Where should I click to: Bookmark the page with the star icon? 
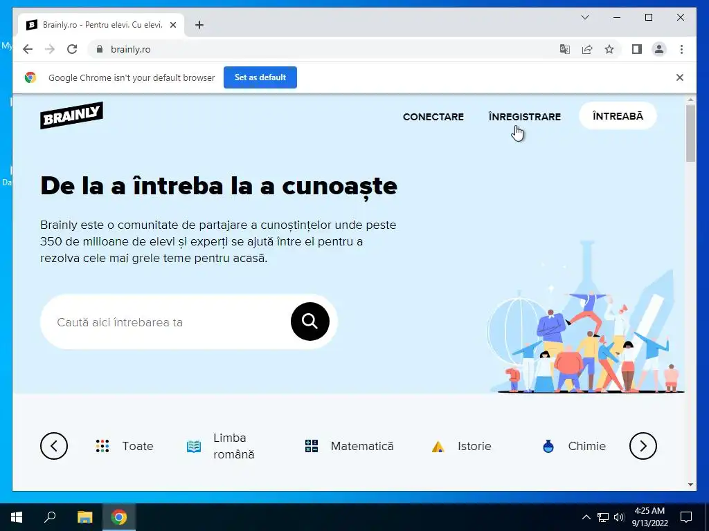pyautogui.click(x=609, y=49)
